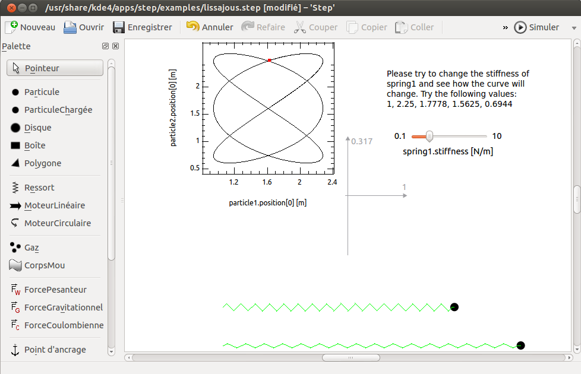This screenshot has width=581, height=374.
Task: Pick the ParticuleChargée tool
Action: (x=58, y=110)
